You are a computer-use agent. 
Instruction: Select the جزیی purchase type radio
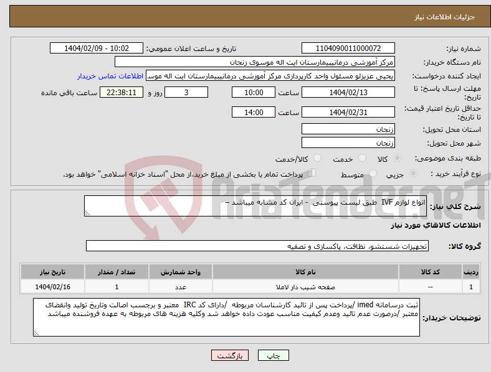[x=413, y=174]
